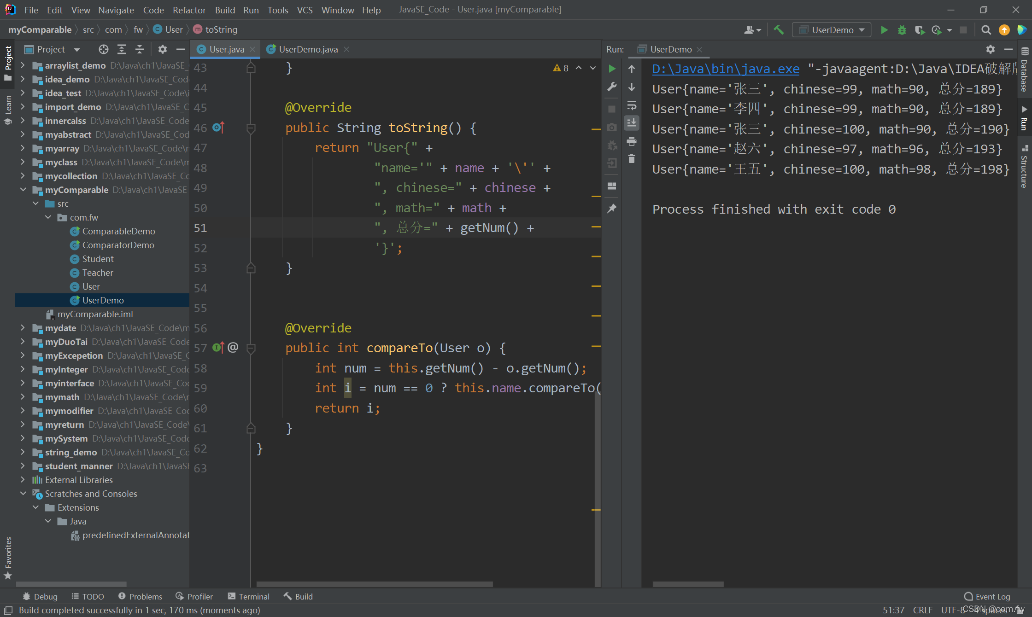Open Search Everywhere magnifier icon
Image resolution: width=1032 pixels, height=617 pixels.
(x=986, y=30)
